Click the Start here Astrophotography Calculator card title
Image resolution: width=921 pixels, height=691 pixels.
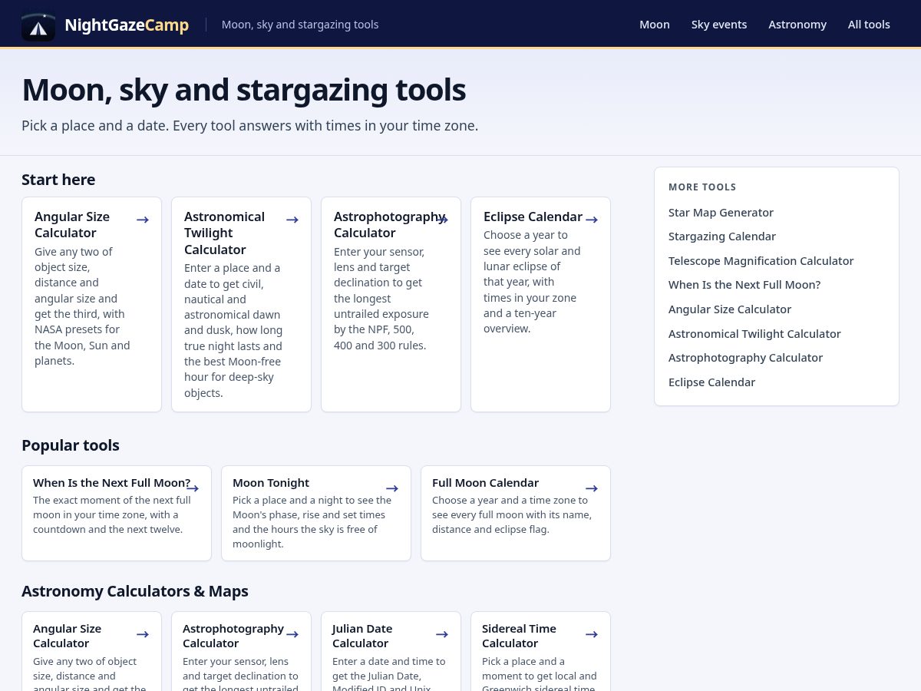coord(389,225)
